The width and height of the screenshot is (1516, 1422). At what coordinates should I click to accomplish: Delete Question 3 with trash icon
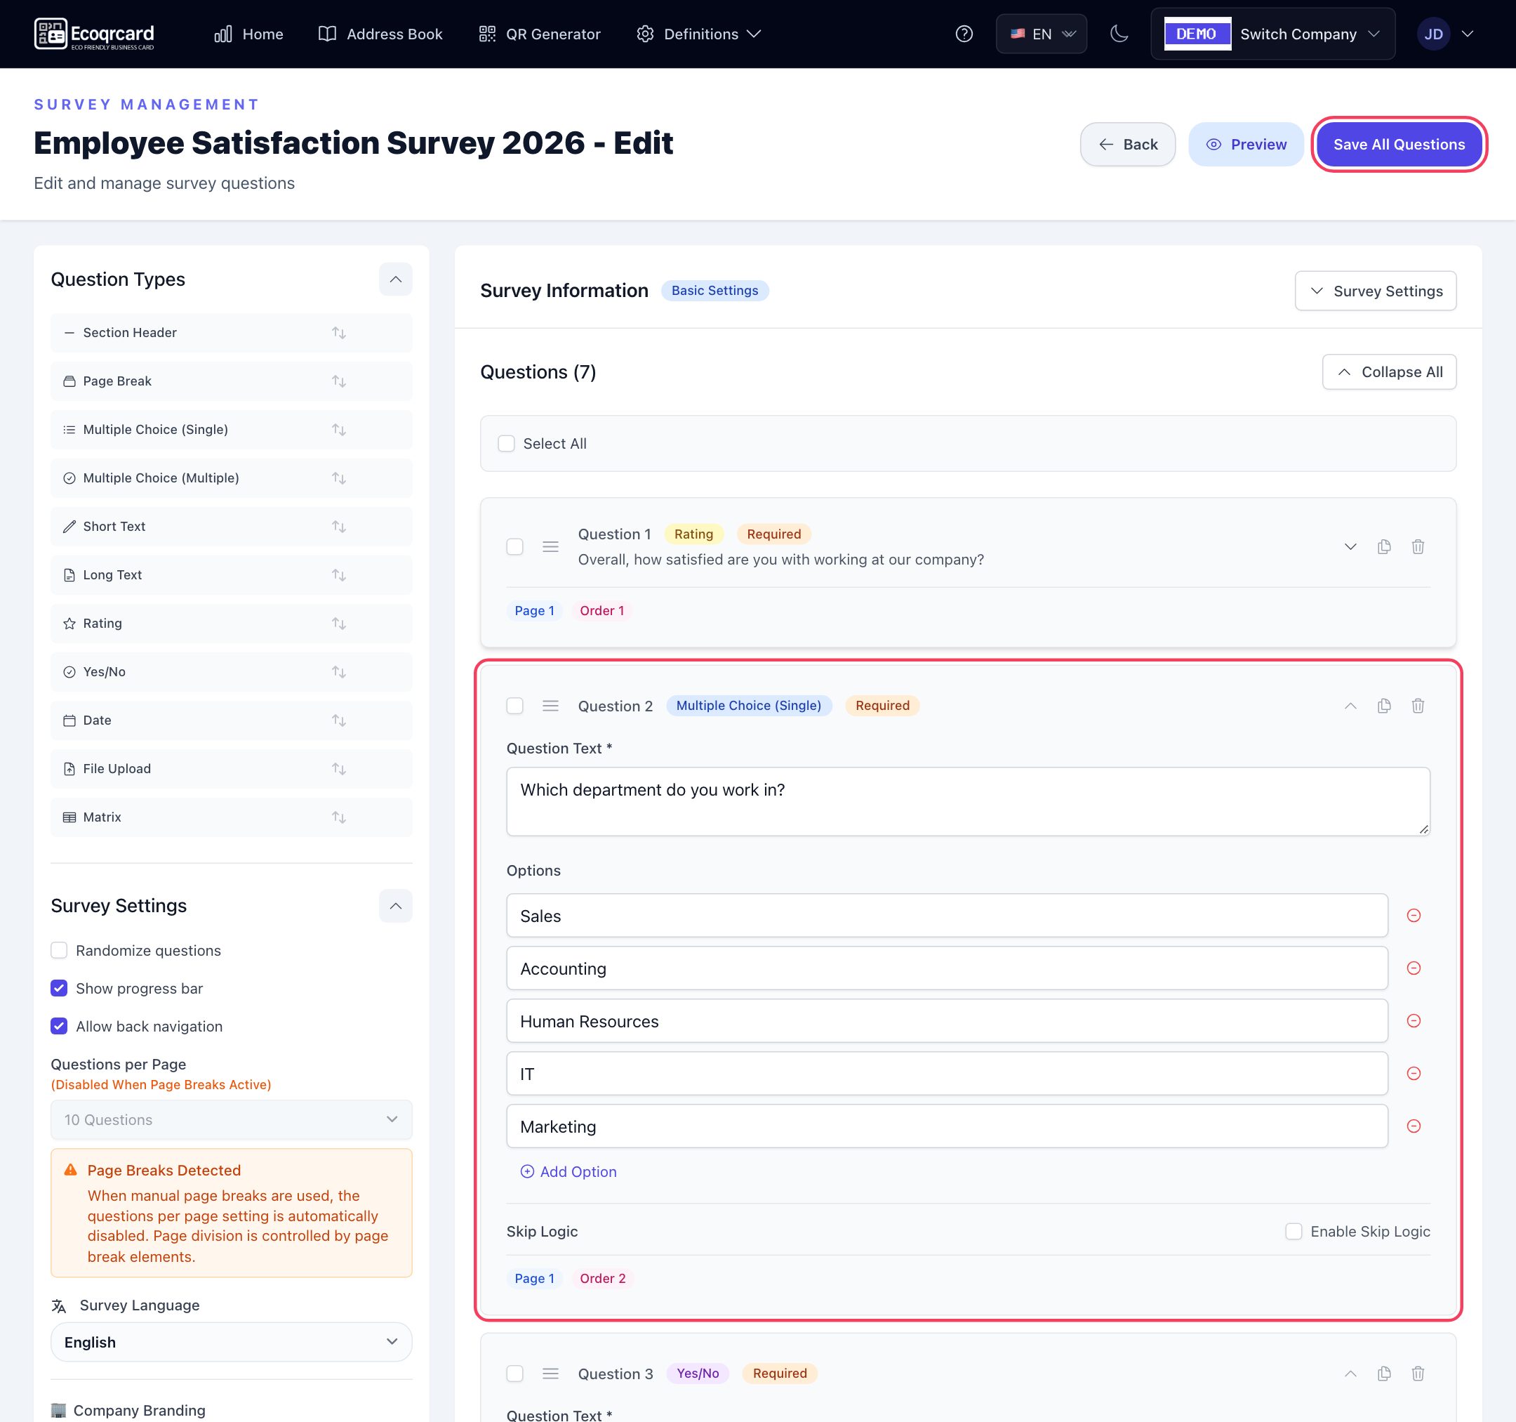tap(1418, 1373)
